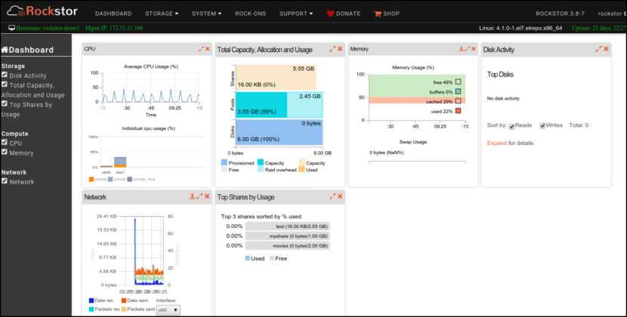Close the Total Capacity, Allocation and Usage widget
This screenshot has height=317, width=627.
[339, 49]
